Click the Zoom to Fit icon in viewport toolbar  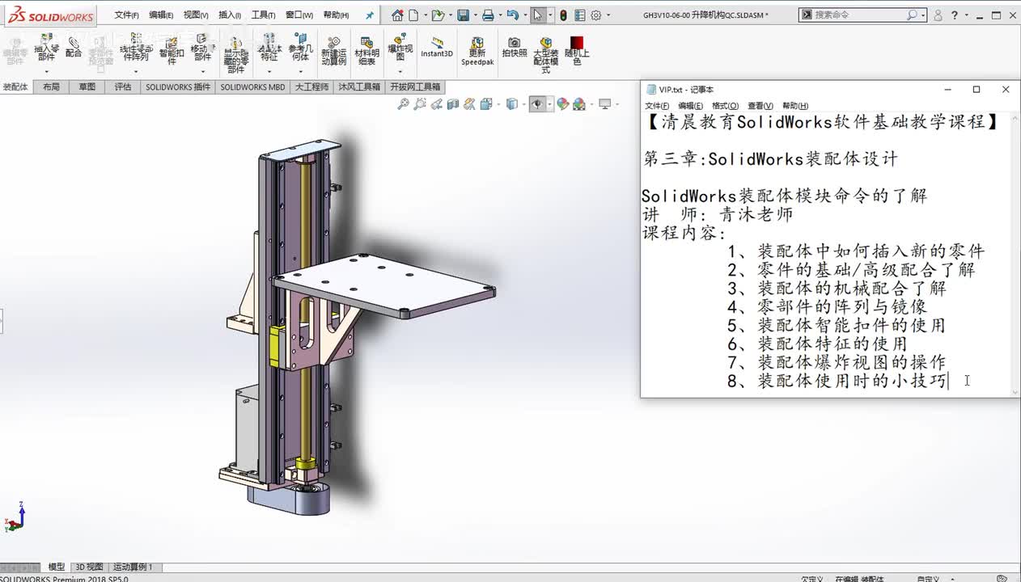(403, 104)
